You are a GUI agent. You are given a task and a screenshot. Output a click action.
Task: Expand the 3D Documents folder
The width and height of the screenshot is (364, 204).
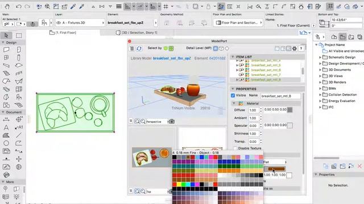320,70
